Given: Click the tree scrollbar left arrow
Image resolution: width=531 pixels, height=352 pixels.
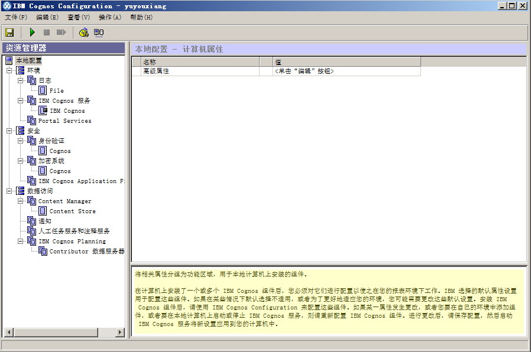Looking at the screenshot, I should 8,333.
